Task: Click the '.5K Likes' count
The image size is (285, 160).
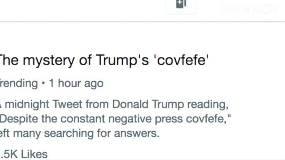Action: click(24, 154)
